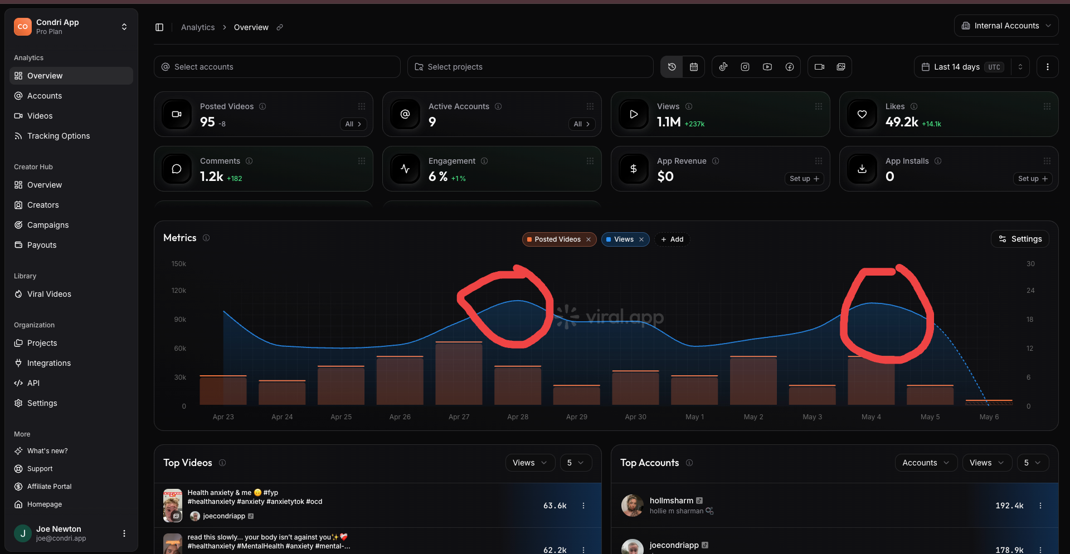
Task: Open Top Videos Views sort dropdown
Action: point(530,463)
